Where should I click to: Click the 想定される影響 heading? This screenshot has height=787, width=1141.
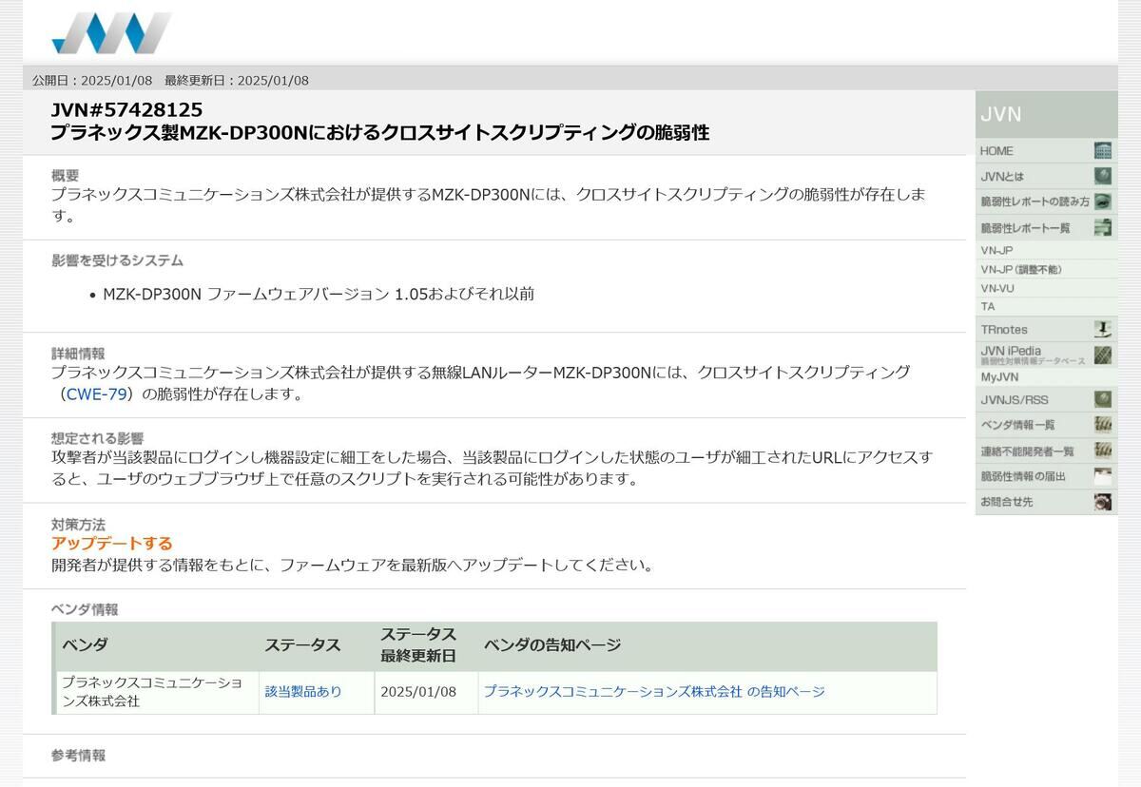(97, 438)
